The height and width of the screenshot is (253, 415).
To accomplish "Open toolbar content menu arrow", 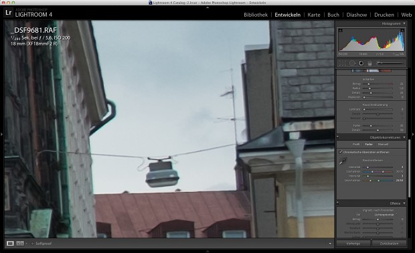I will pos(330,244).
